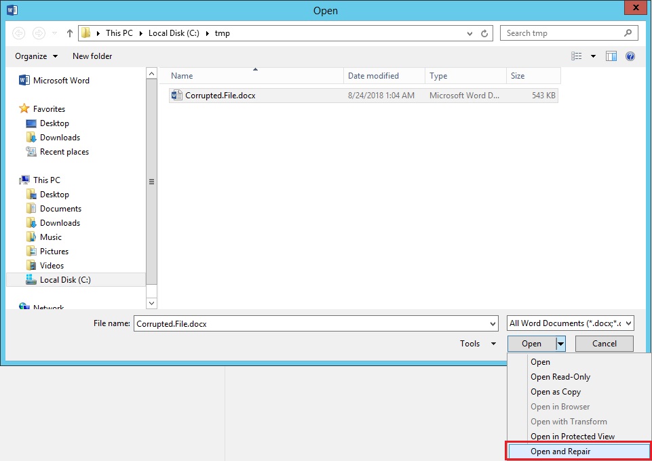
Task: Choose Open in Protected View
Action: [579, 437]
